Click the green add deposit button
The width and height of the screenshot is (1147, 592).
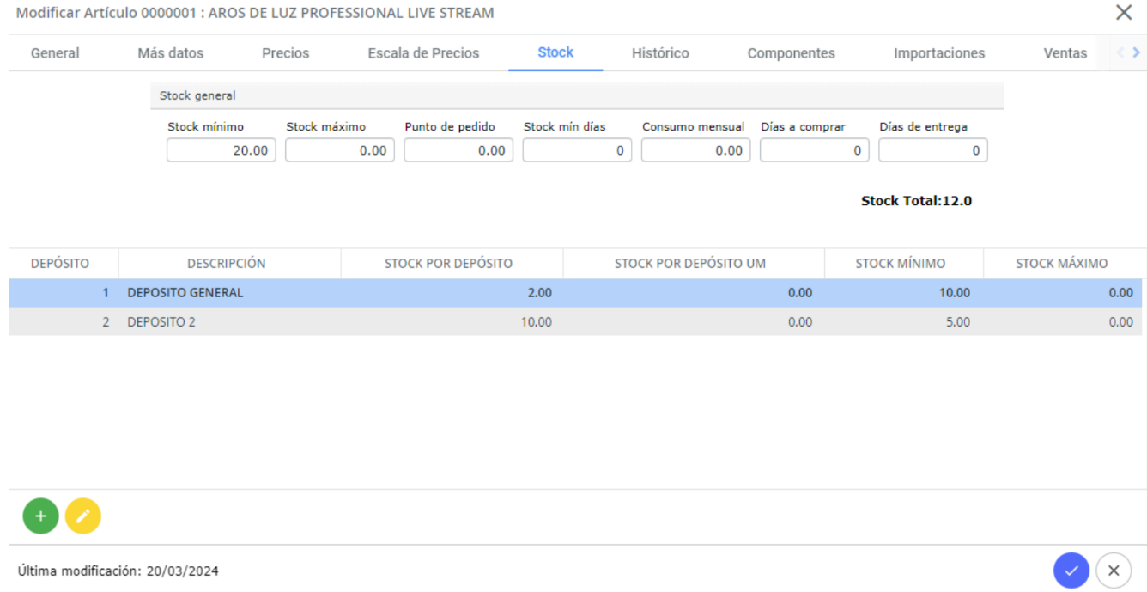[40, 516]
